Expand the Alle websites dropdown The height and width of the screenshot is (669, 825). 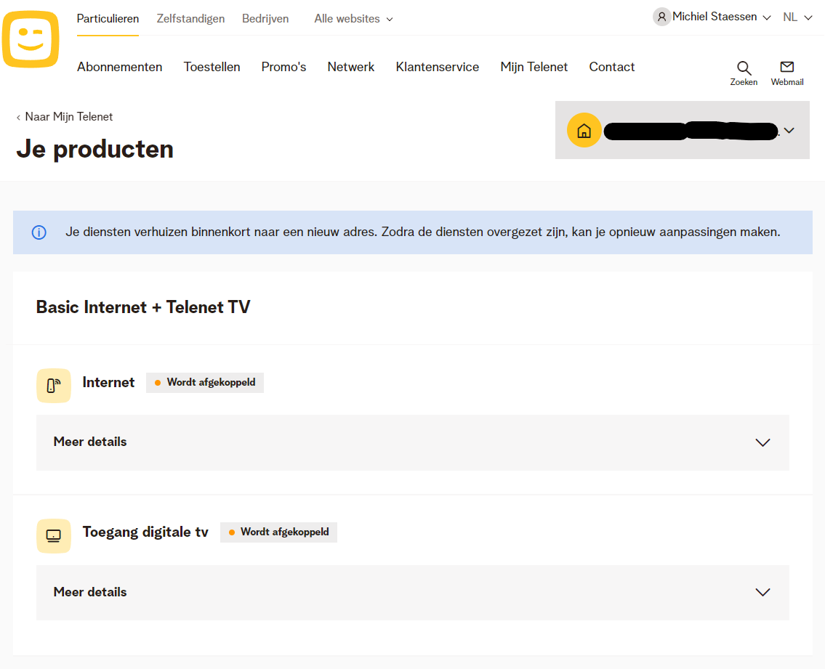[x=353, y=19]
